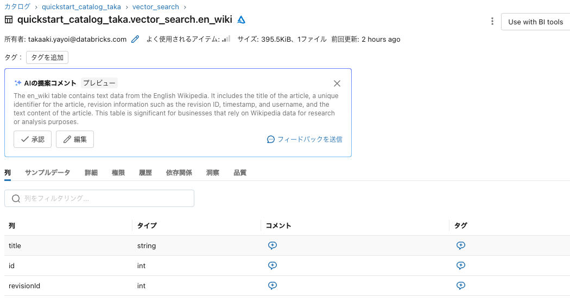Open the kebab more-options menu
Screen dimensions: 570x298
point(492,22)
